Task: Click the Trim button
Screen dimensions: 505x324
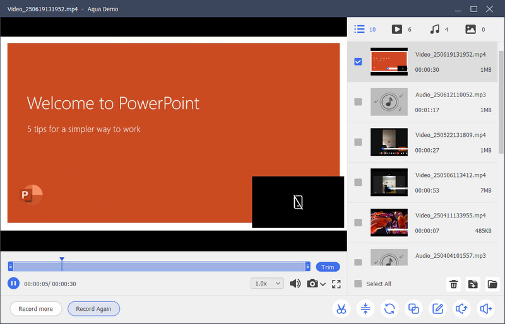Action: click(328, 267)
